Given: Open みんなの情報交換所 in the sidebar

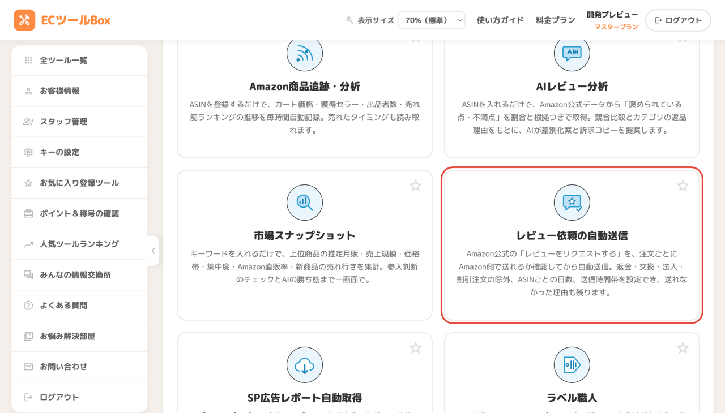Looking at the screenshot, I should (x=79, y=275).
